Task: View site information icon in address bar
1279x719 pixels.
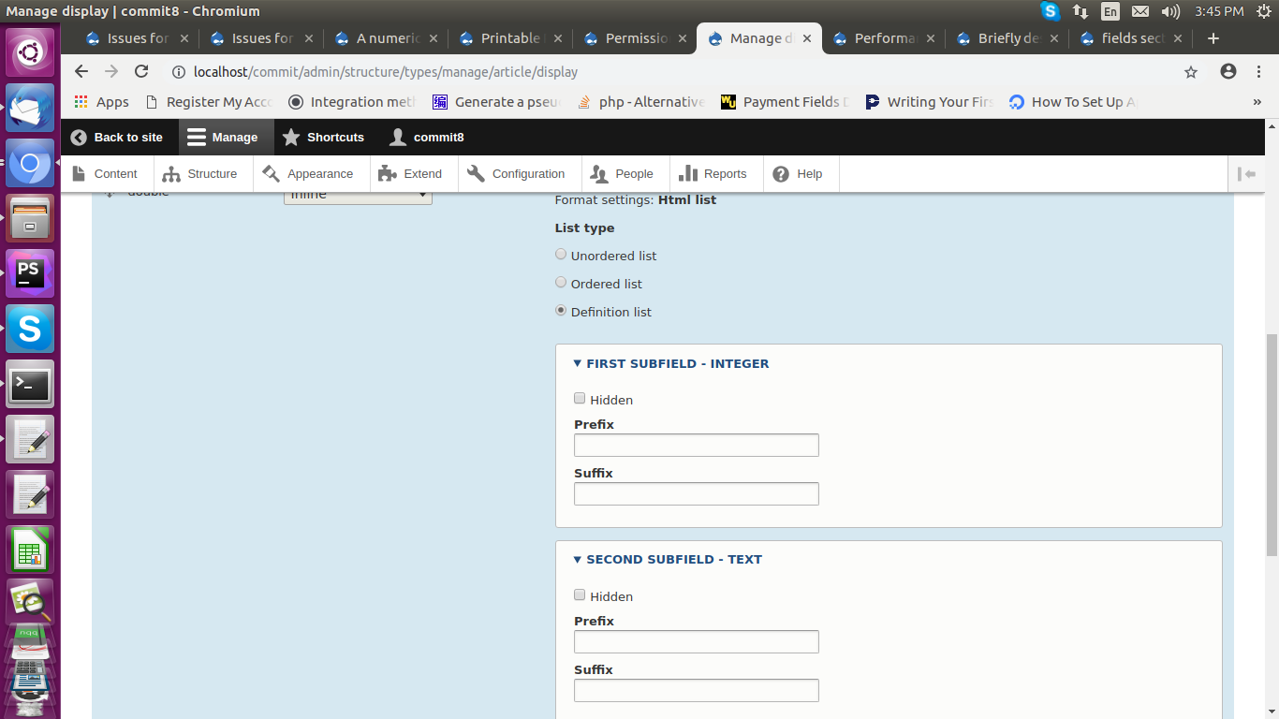Action: point(179,71)
